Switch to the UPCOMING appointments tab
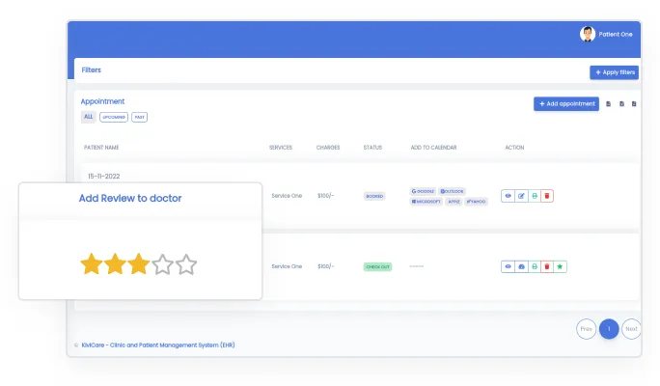This screenshot has width=660, height=386. 114,117
